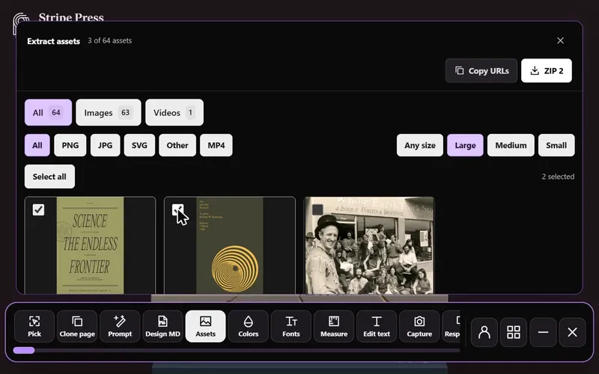The width and height of the screenshot is (599, 374).
Task: Click the Stripe Press site title
Action: [x=71, y=16]
